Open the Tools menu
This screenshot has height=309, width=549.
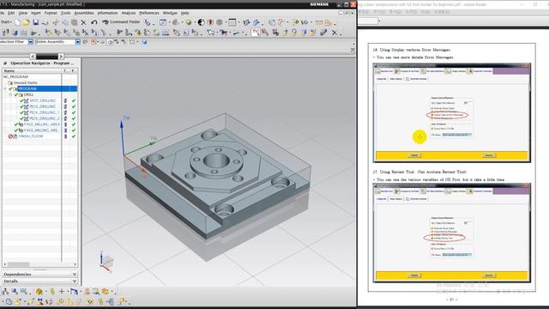65,13
